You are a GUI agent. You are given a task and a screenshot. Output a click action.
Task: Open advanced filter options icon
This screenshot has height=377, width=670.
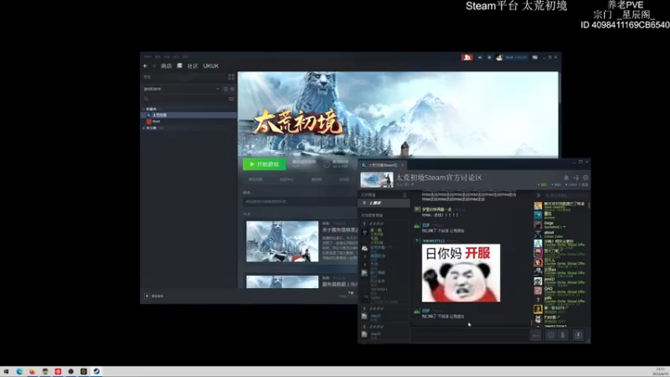231,99
